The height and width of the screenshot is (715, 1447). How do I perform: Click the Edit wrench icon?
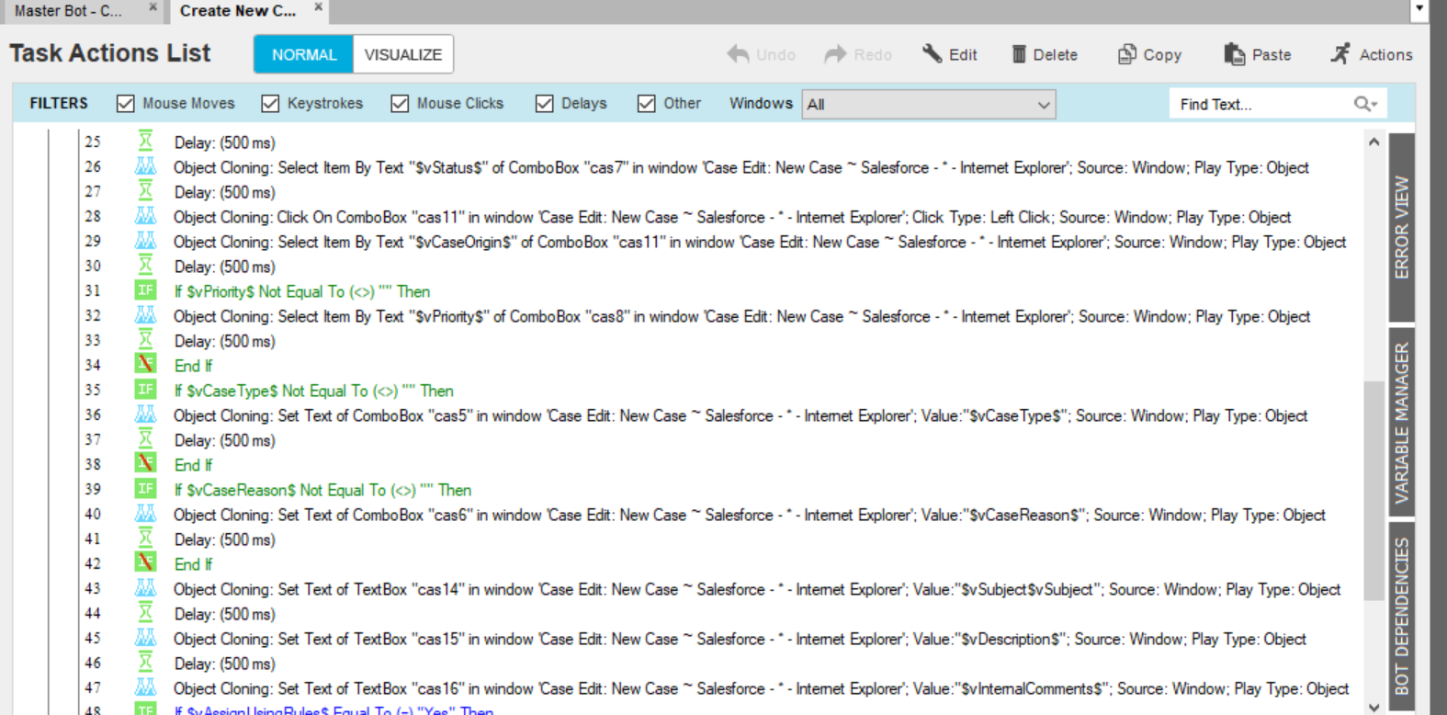click(x=933, y=53)
